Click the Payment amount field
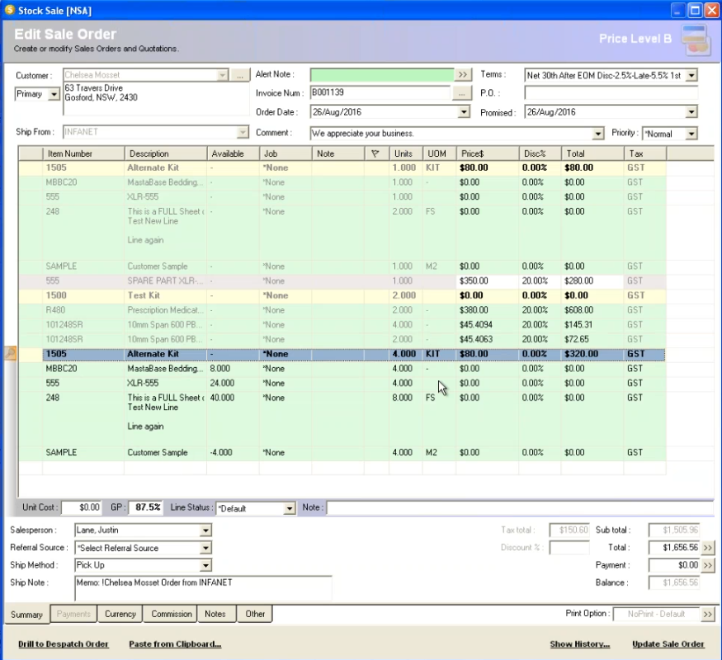 coord(674,565)
